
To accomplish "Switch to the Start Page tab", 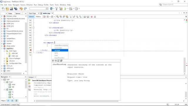I will click(32, 13).
